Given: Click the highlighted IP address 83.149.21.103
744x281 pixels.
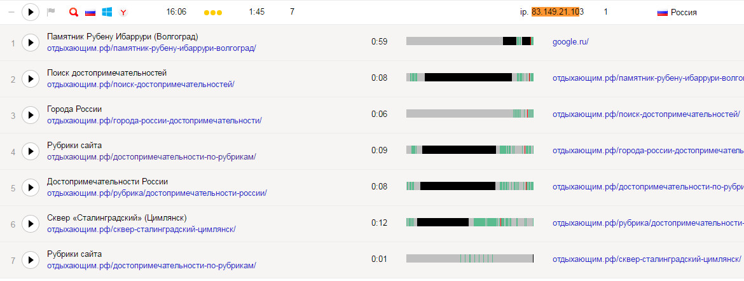Looking at the screenshot, I should click(x=557, y=12).
